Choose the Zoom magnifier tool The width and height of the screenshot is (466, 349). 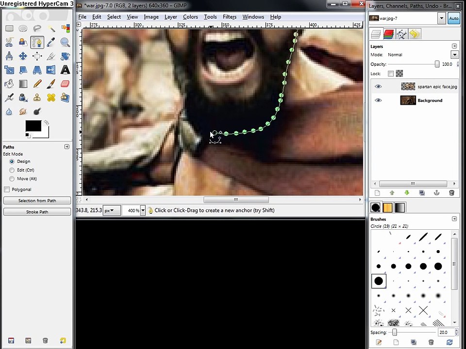point(65,42)
